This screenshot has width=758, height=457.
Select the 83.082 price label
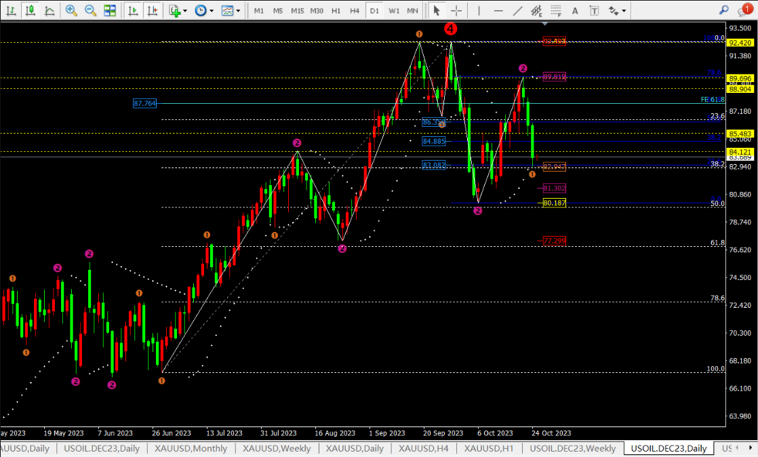(x=434, y=165)
